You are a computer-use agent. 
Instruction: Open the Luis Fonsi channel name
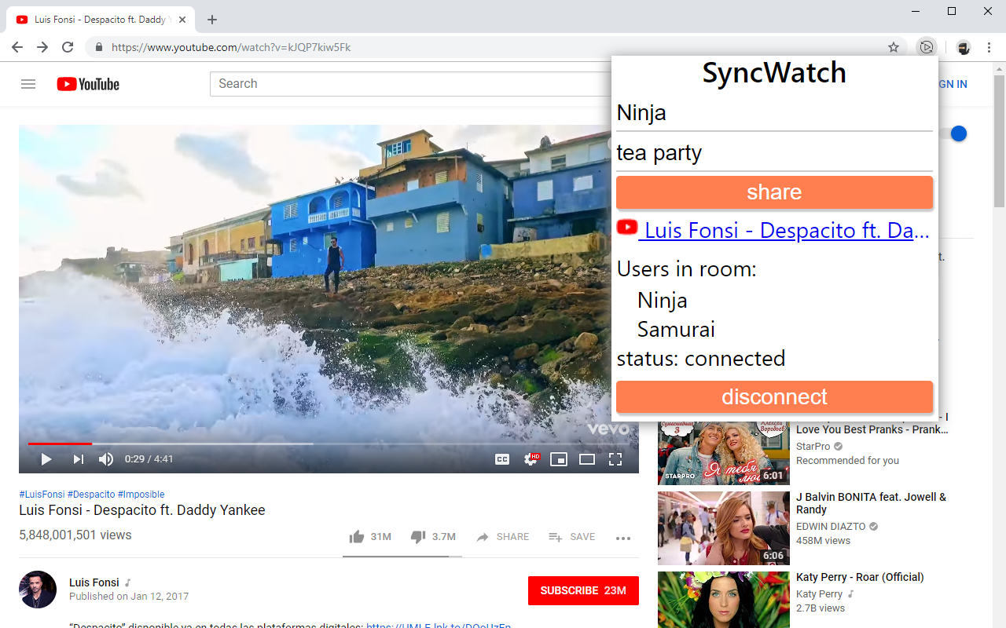(94, 582)
